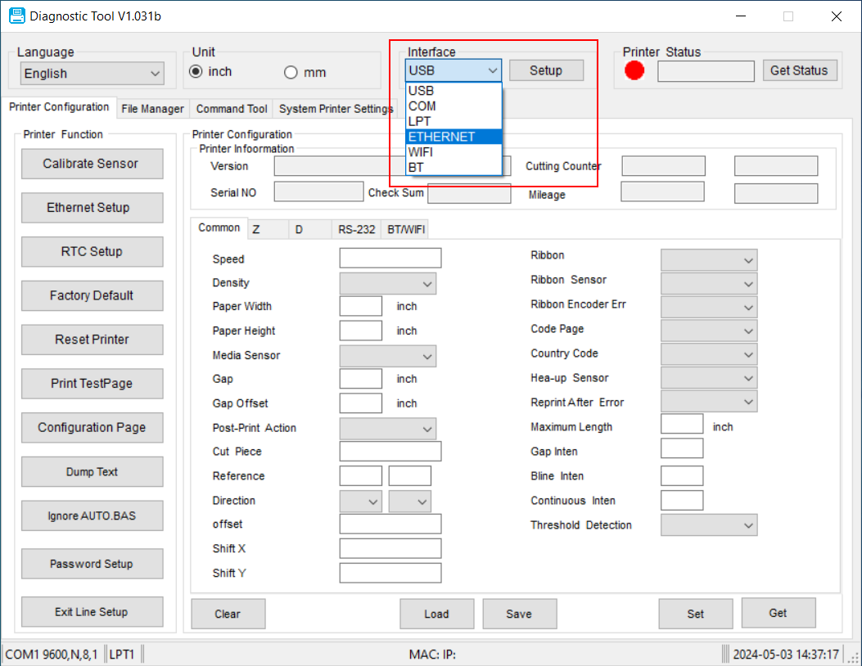
Task: Expand the Media Sensor dropdown
Action: click(387, 356)
